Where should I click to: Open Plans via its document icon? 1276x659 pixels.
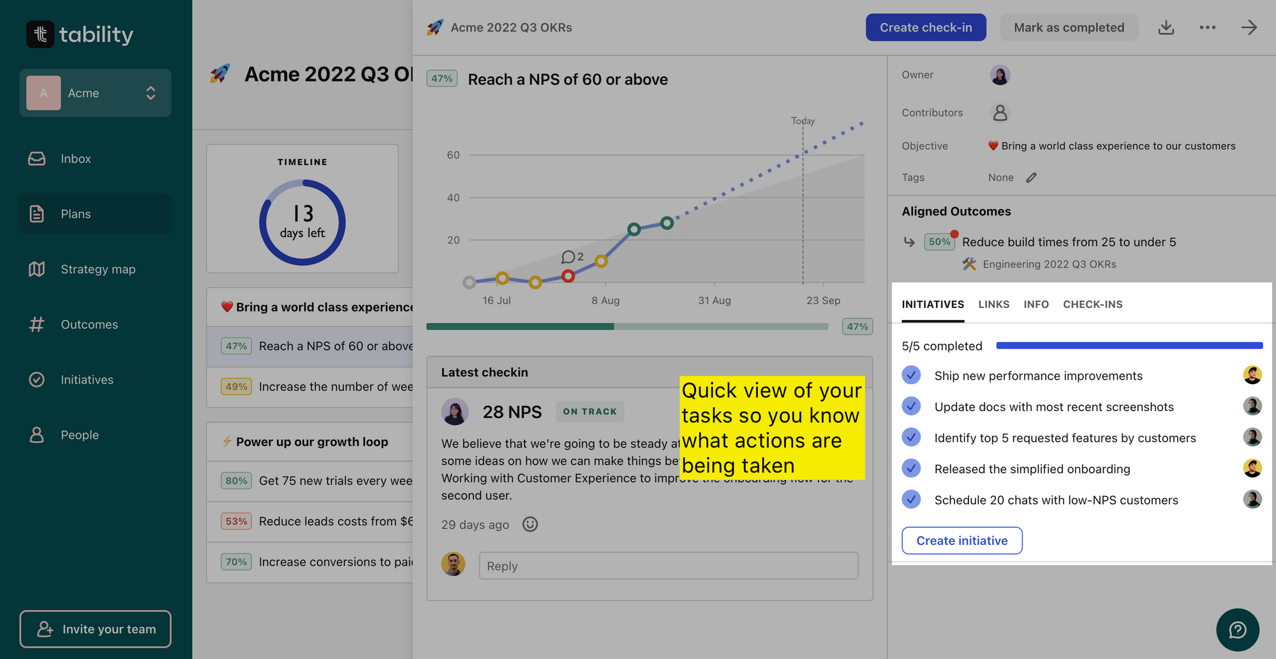37,214
